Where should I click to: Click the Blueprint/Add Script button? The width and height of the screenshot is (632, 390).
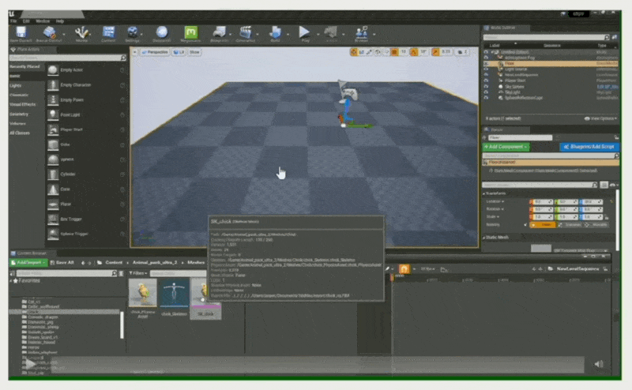pos(588,147)
